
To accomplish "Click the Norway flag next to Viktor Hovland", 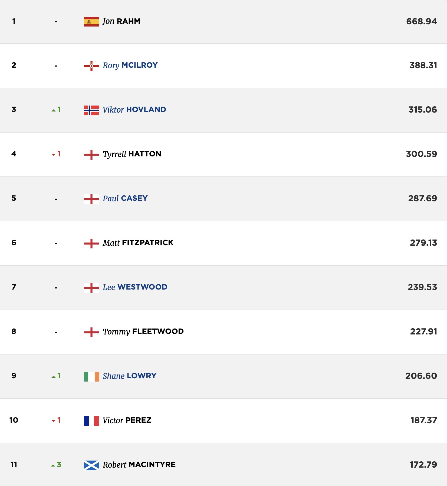I will pyautogui.click(x=91, y=110).
